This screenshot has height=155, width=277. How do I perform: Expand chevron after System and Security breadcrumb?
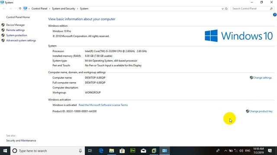tap(77, 9)
